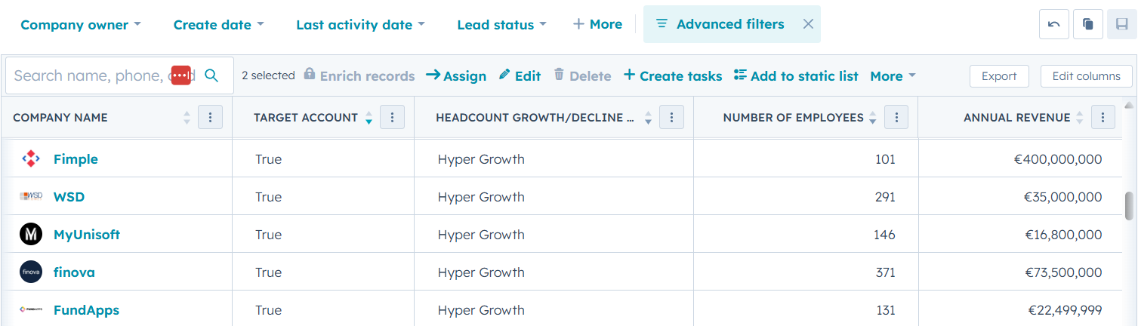Open Number of Employees column options menu
The width and height of the screenshot is (1138, 326).
(x=896, y=117)
